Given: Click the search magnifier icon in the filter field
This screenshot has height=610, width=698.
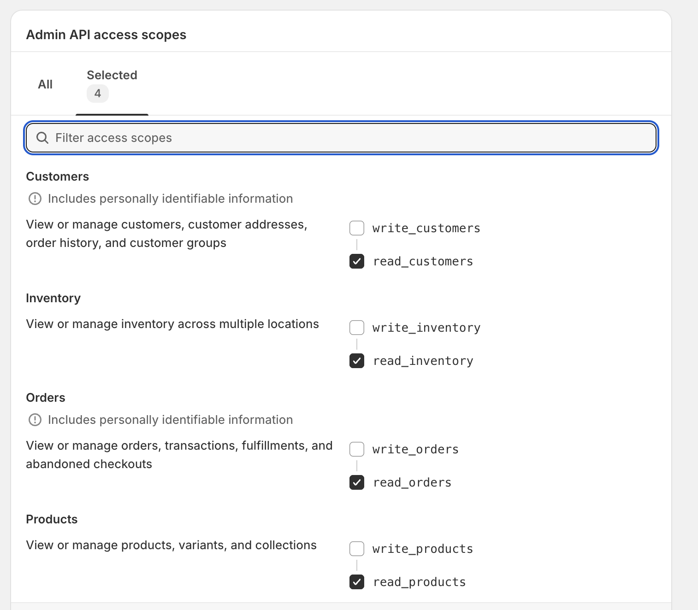Looking at the screenshot, I should click(42, 138).
